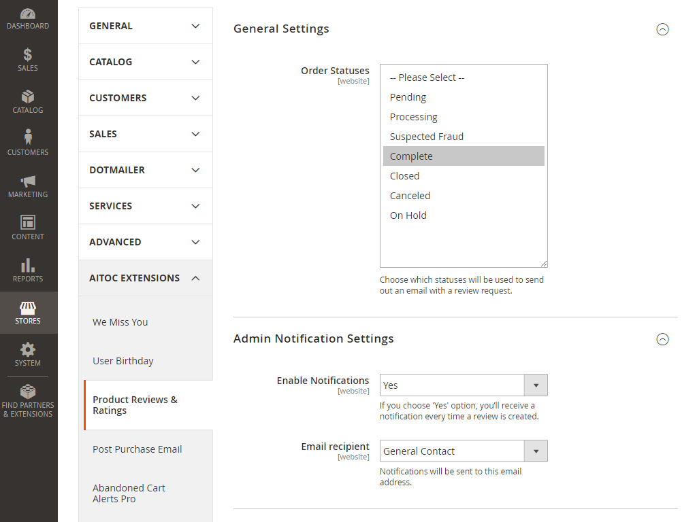Collapse the AITOC EXTENSIONS tab
This screenshot has width=697, height=522.
pos(146,278)
